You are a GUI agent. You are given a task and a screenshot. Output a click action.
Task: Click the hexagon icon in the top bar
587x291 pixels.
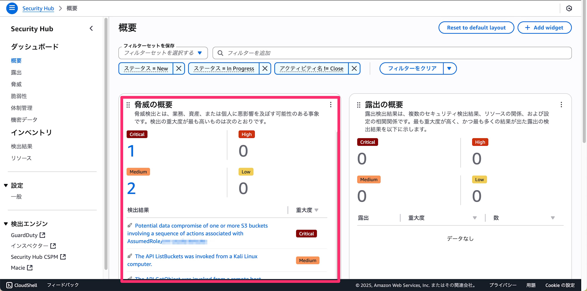pyautogui.click(x=569, y=9)
